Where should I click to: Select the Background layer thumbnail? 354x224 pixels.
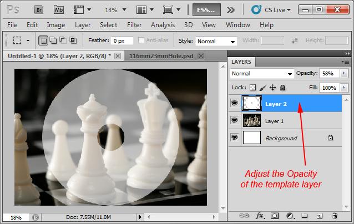[x=252, y=138]
